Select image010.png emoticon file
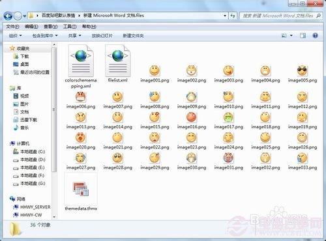This screenshot has height=241, width=326. (x=228, y=97)
